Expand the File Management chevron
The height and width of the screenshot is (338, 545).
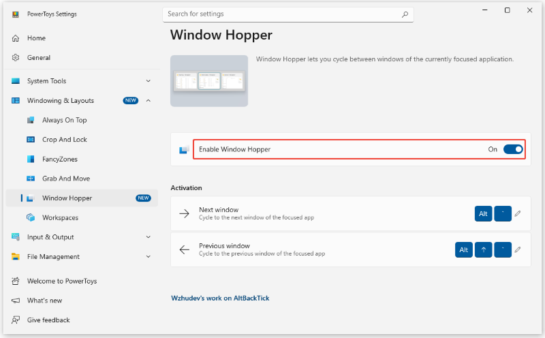(x=149, y=257)
